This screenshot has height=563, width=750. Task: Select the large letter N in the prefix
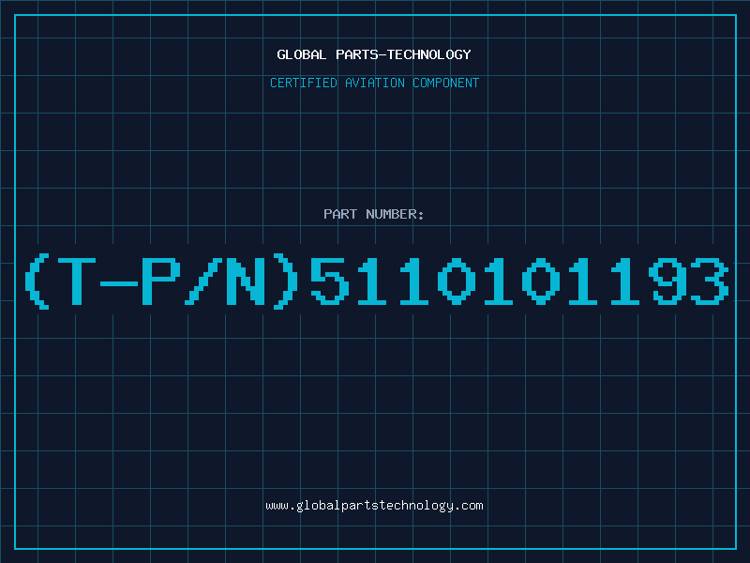click(246, 281)
